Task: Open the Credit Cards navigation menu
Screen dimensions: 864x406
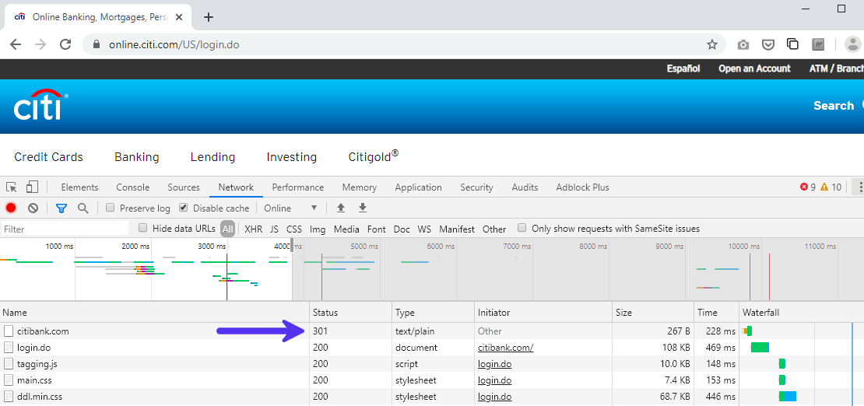Action: [48, 157]
